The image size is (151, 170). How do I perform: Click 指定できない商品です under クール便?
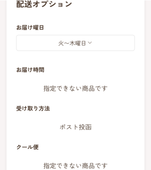pyautogui.click(x=75, y=166)
